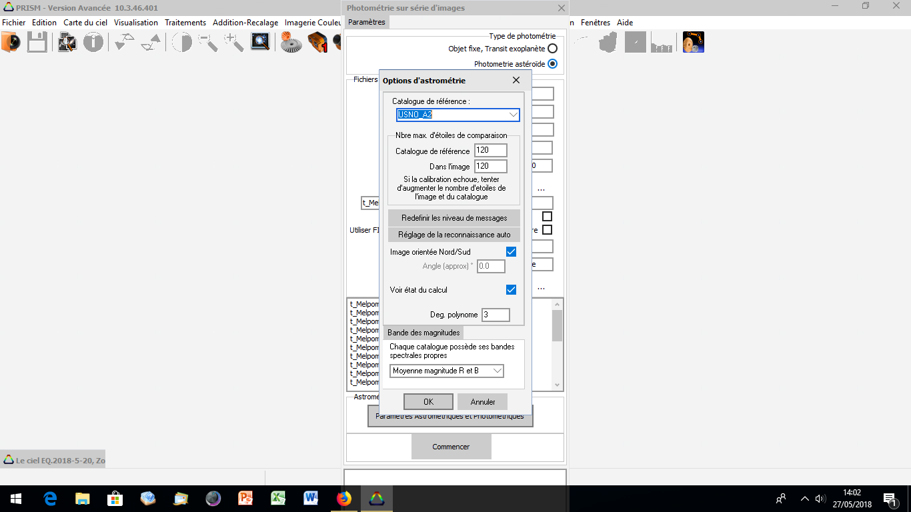The width and height of the screenshot is (911, 512).
Task: Select 'Objet fixe, Transit exoplanète' radio button
Action: 552,49
